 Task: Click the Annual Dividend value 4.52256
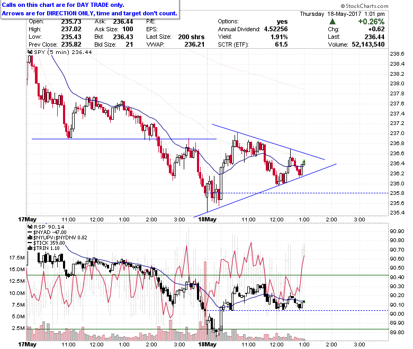[x=276, y=29]
